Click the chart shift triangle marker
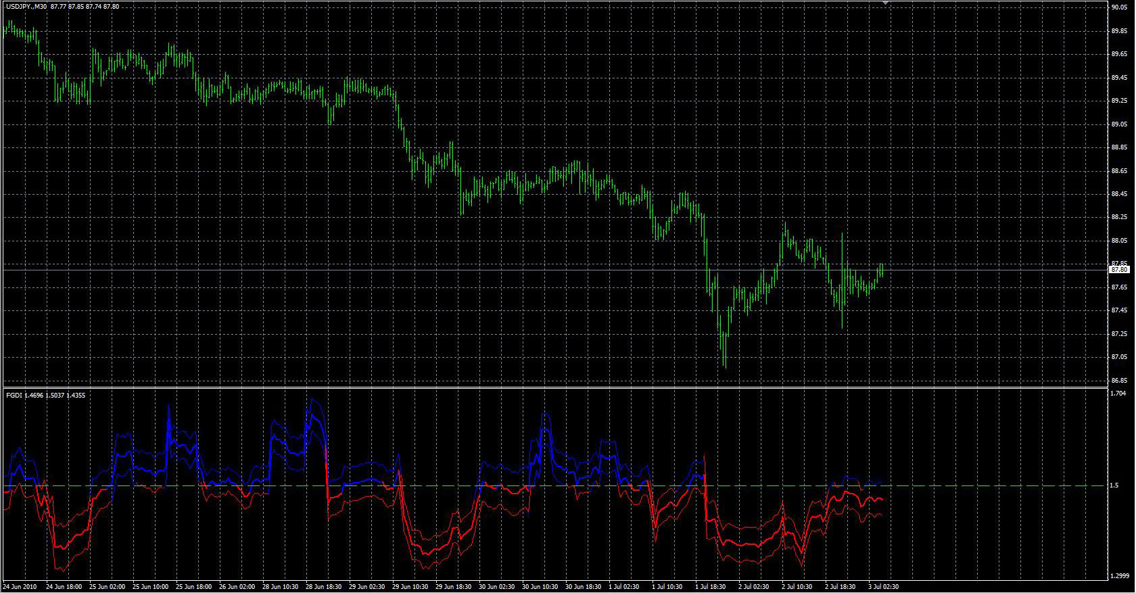Screen dimensions: 1136x593 coord(885,3)
